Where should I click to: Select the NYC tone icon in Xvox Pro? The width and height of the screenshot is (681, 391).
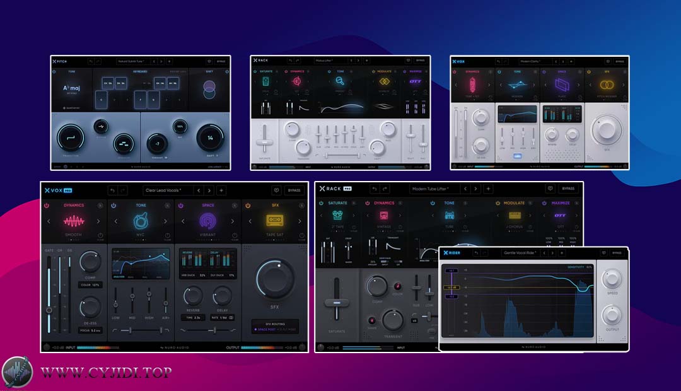click(x=141, y=221)
